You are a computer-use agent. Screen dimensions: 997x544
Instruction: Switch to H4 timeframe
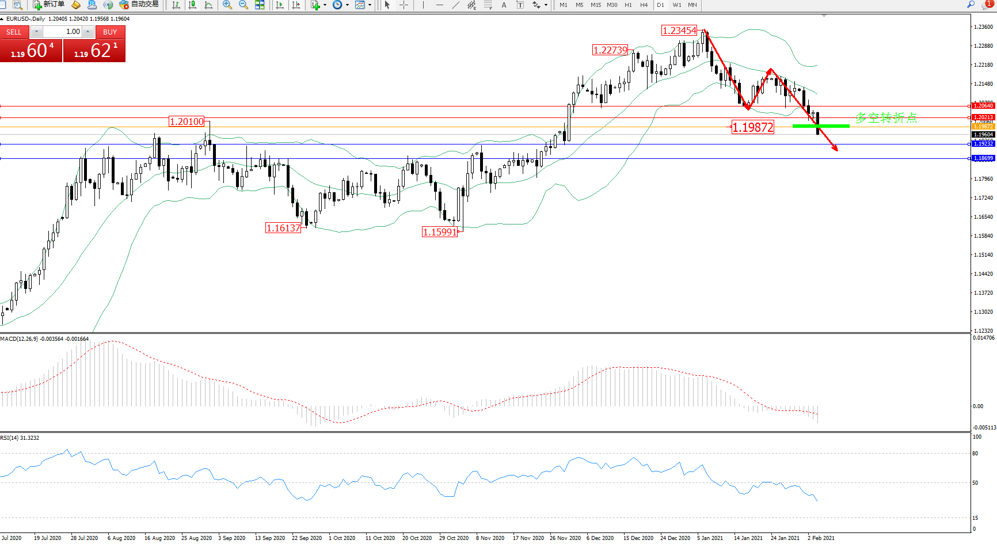[x=644, y=5]
